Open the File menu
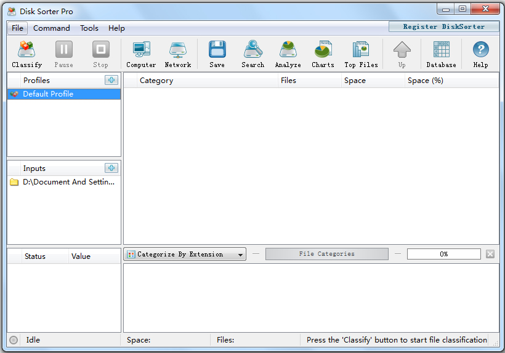The image size is (505, 353). pyautogui.click(x=17, y=28)
